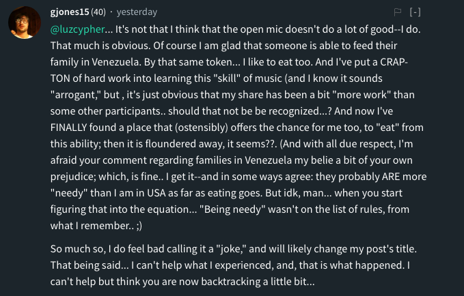Click the "yesterday" timestamp
464x296 pixels.
tap(137, 12)
